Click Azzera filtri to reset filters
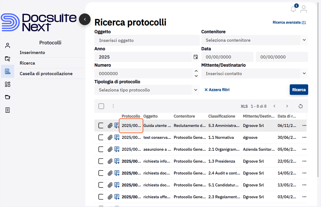321x207 pixels. 217,90
